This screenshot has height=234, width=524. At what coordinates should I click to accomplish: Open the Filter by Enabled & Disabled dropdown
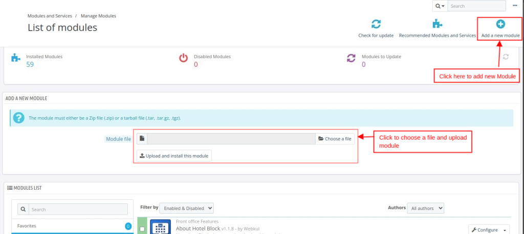186,208
